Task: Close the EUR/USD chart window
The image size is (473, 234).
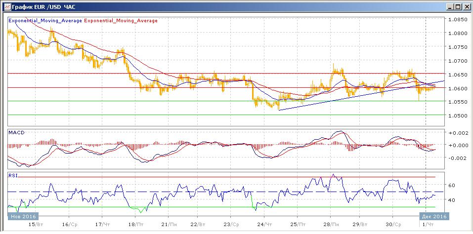Action: pyautogui.click(x=467, y=6)
